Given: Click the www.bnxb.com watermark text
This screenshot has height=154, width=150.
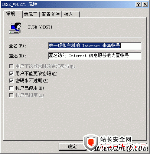Looking at the screenshot, I should click(121, 148).
